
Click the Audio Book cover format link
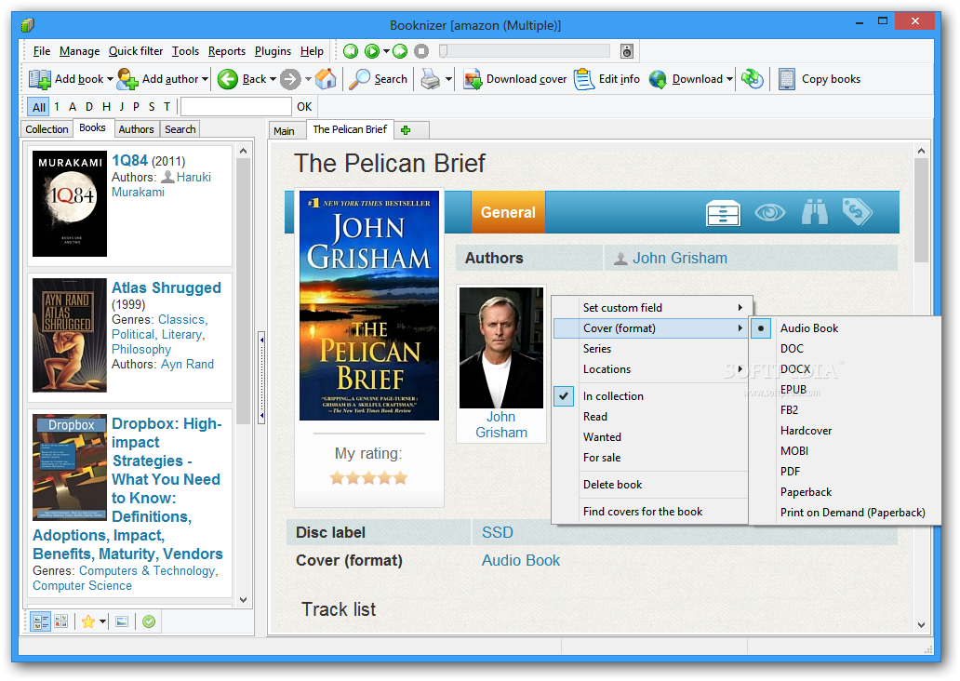coord(520,560)
